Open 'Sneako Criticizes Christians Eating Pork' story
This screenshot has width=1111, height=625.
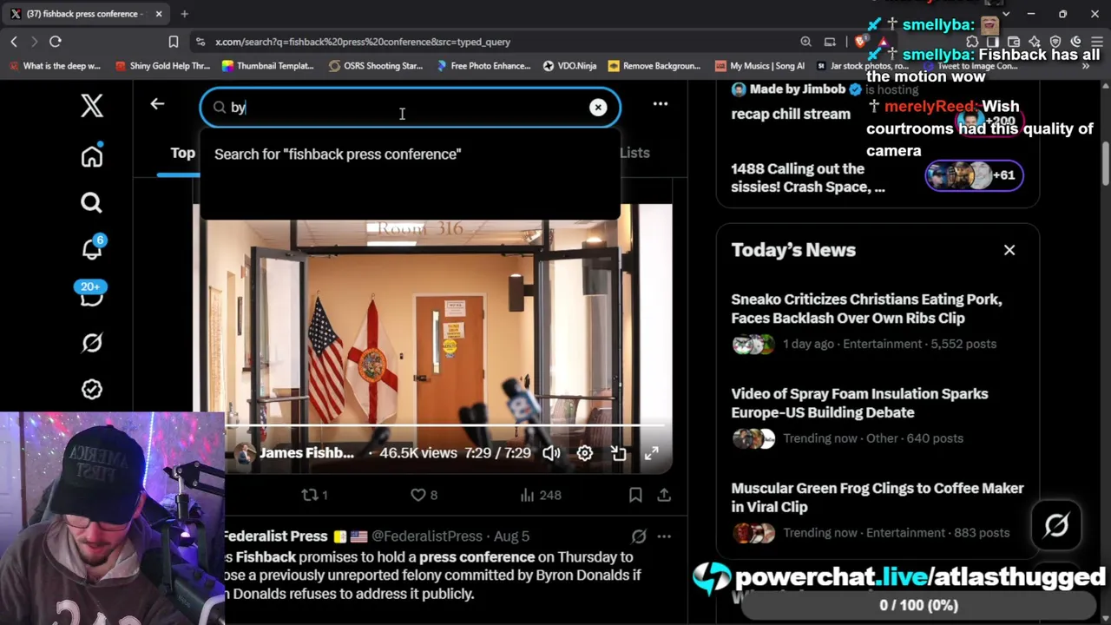[866, 308]
